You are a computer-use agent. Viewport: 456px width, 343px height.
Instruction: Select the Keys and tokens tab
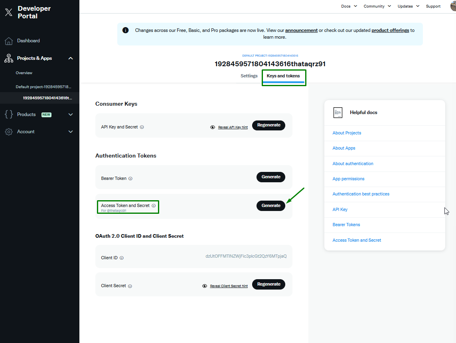pyautogui.click(x=283, y=76)
